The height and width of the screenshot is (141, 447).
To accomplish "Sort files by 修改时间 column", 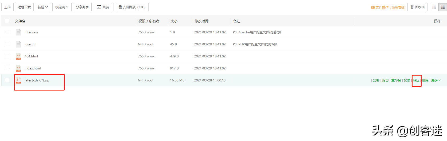I will (x=201, y=21).
